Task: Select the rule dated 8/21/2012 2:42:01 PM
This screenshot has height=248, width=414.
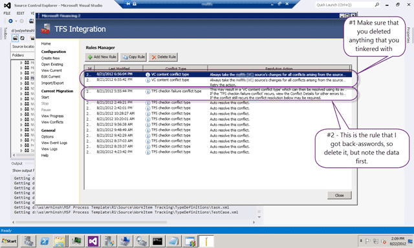Action: click(218, 108)
